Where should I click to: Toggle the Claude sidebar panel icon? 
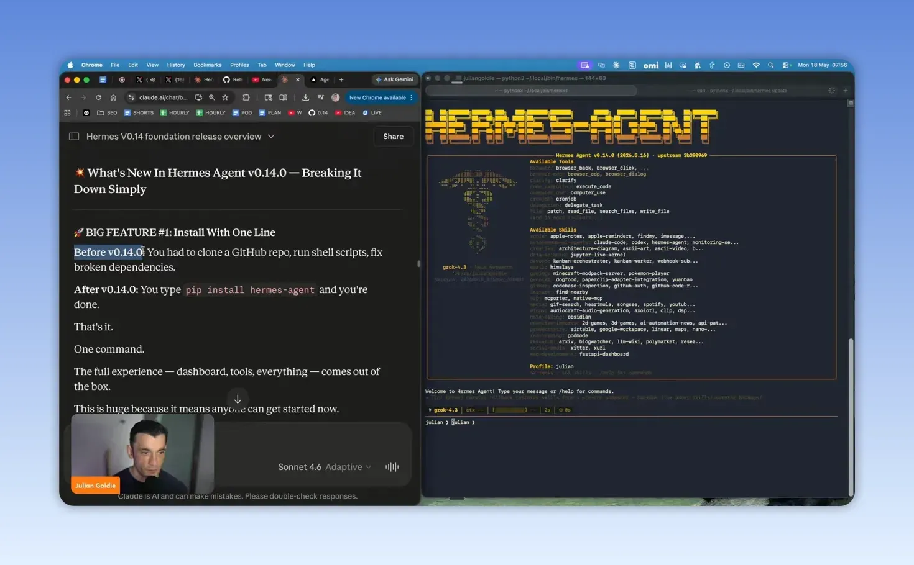tap(74, 137)
